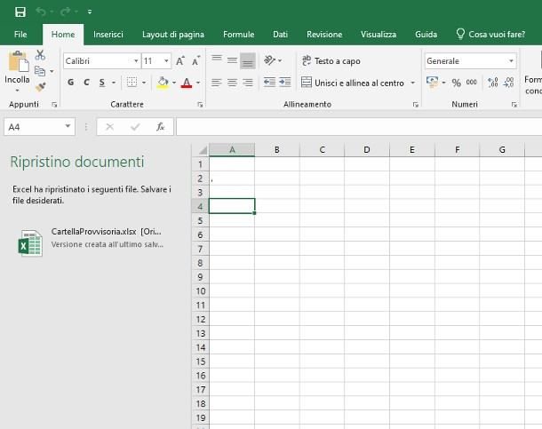Viewport: 542px width, 429px height.
Task: Switch to the Inserisci tab
Action: click(108, 35)
